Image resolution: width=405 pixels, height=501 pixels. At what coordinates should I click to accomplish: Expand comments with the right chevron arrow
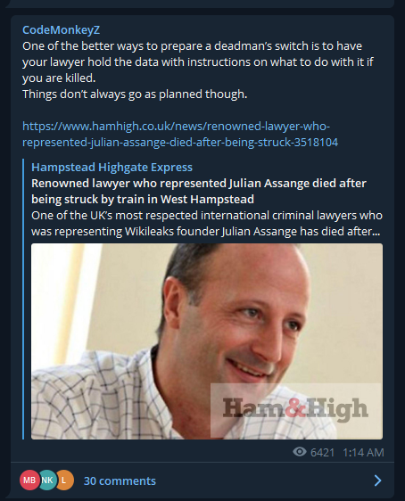(378, 480)
